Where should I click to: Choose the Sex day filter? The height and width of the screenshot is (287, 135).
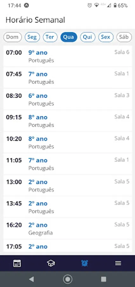click(x=106, y=37)
